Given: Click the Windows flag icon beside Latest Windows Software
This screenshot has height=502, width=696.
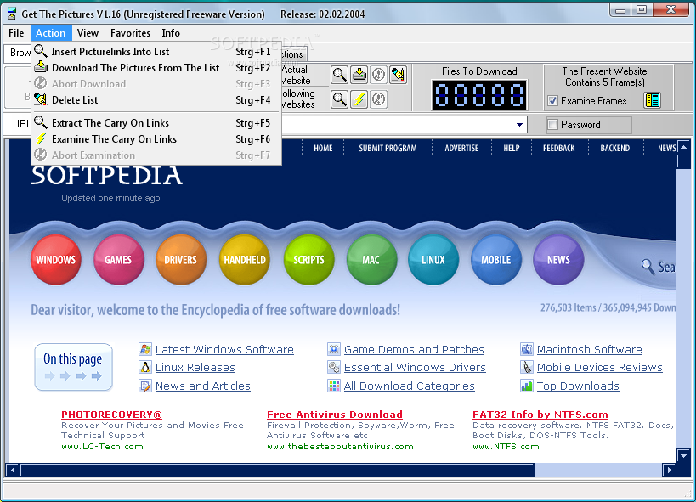Looking at the screenshot, I should (x=145, y=349).
